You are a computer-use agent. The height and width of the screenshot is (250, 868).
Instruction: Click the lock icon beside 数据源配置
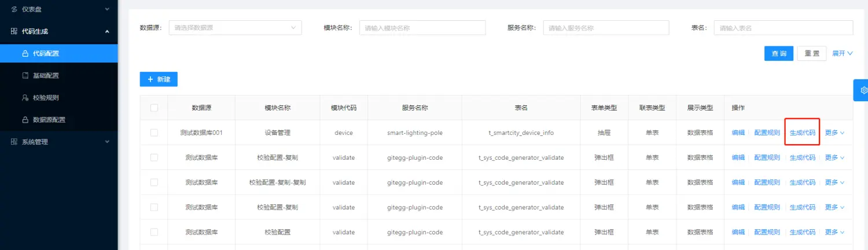(x=25, y=120)
